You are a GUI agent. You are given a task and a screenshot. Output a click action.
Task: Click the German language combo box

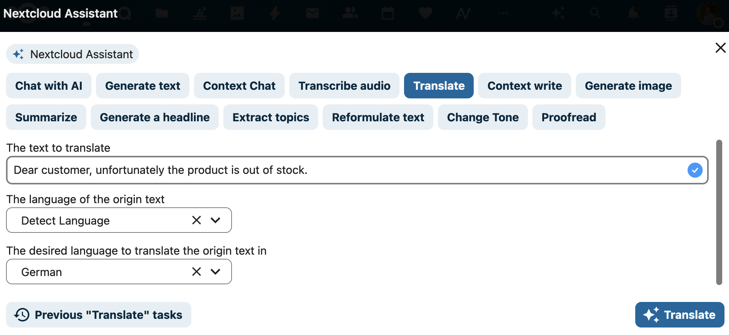click(119, 272)
